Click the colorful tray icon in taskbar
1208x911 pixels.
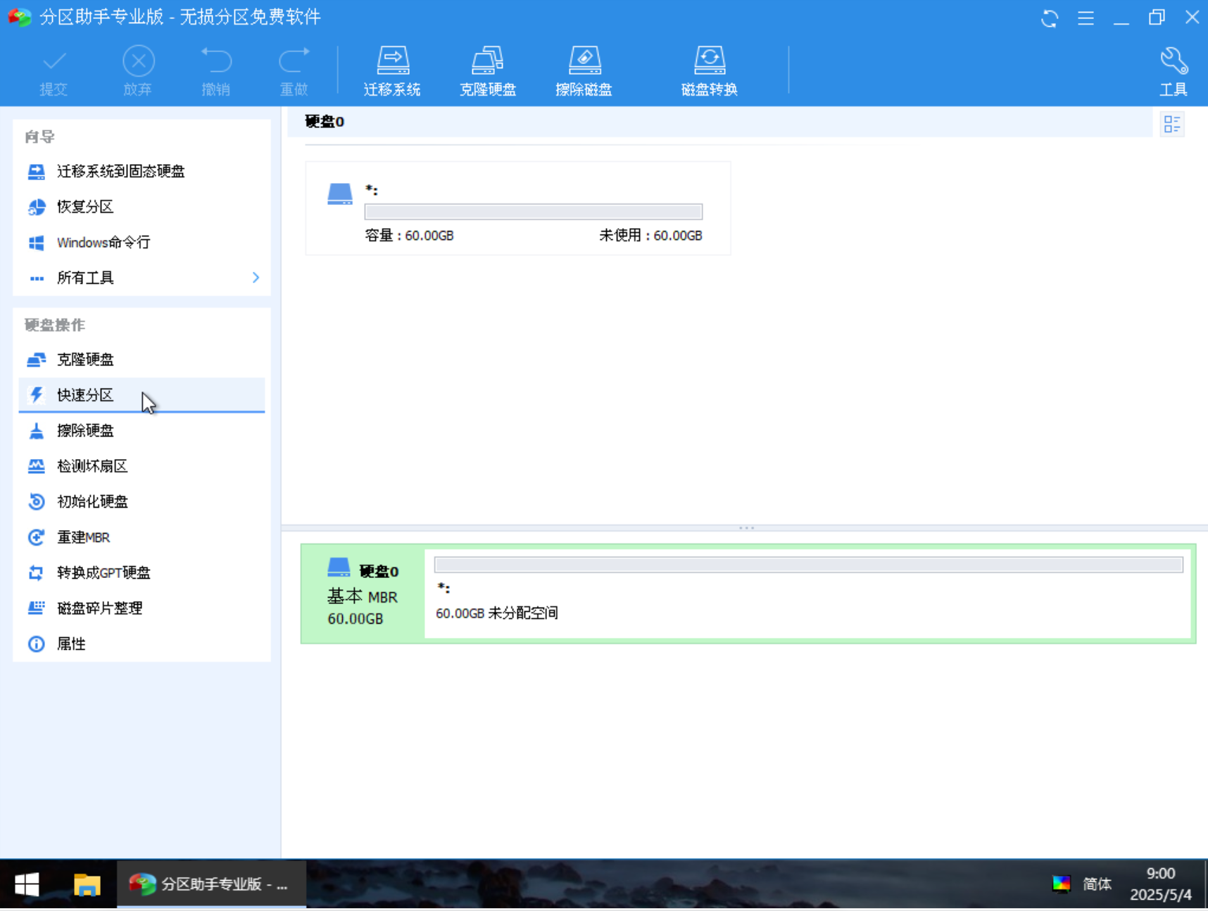point(1061,884)
